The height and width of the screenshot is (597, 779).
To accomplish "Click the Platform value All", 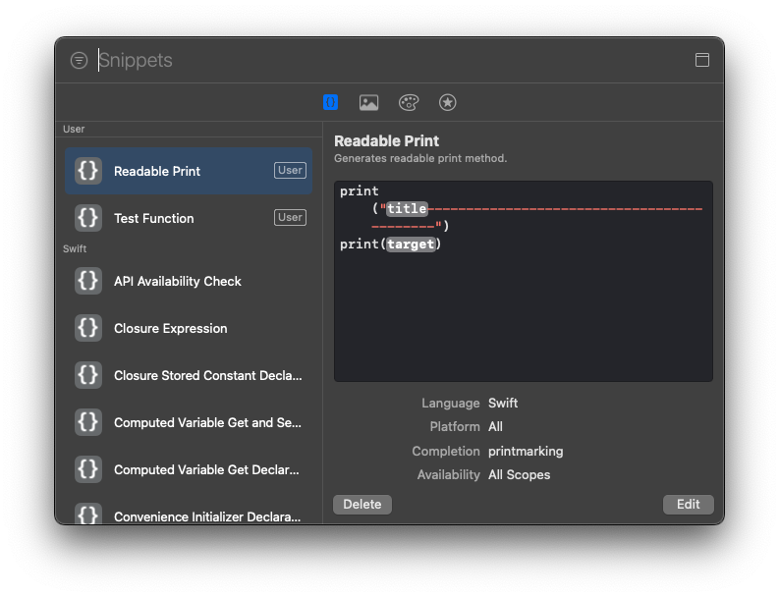I will 495,427.
